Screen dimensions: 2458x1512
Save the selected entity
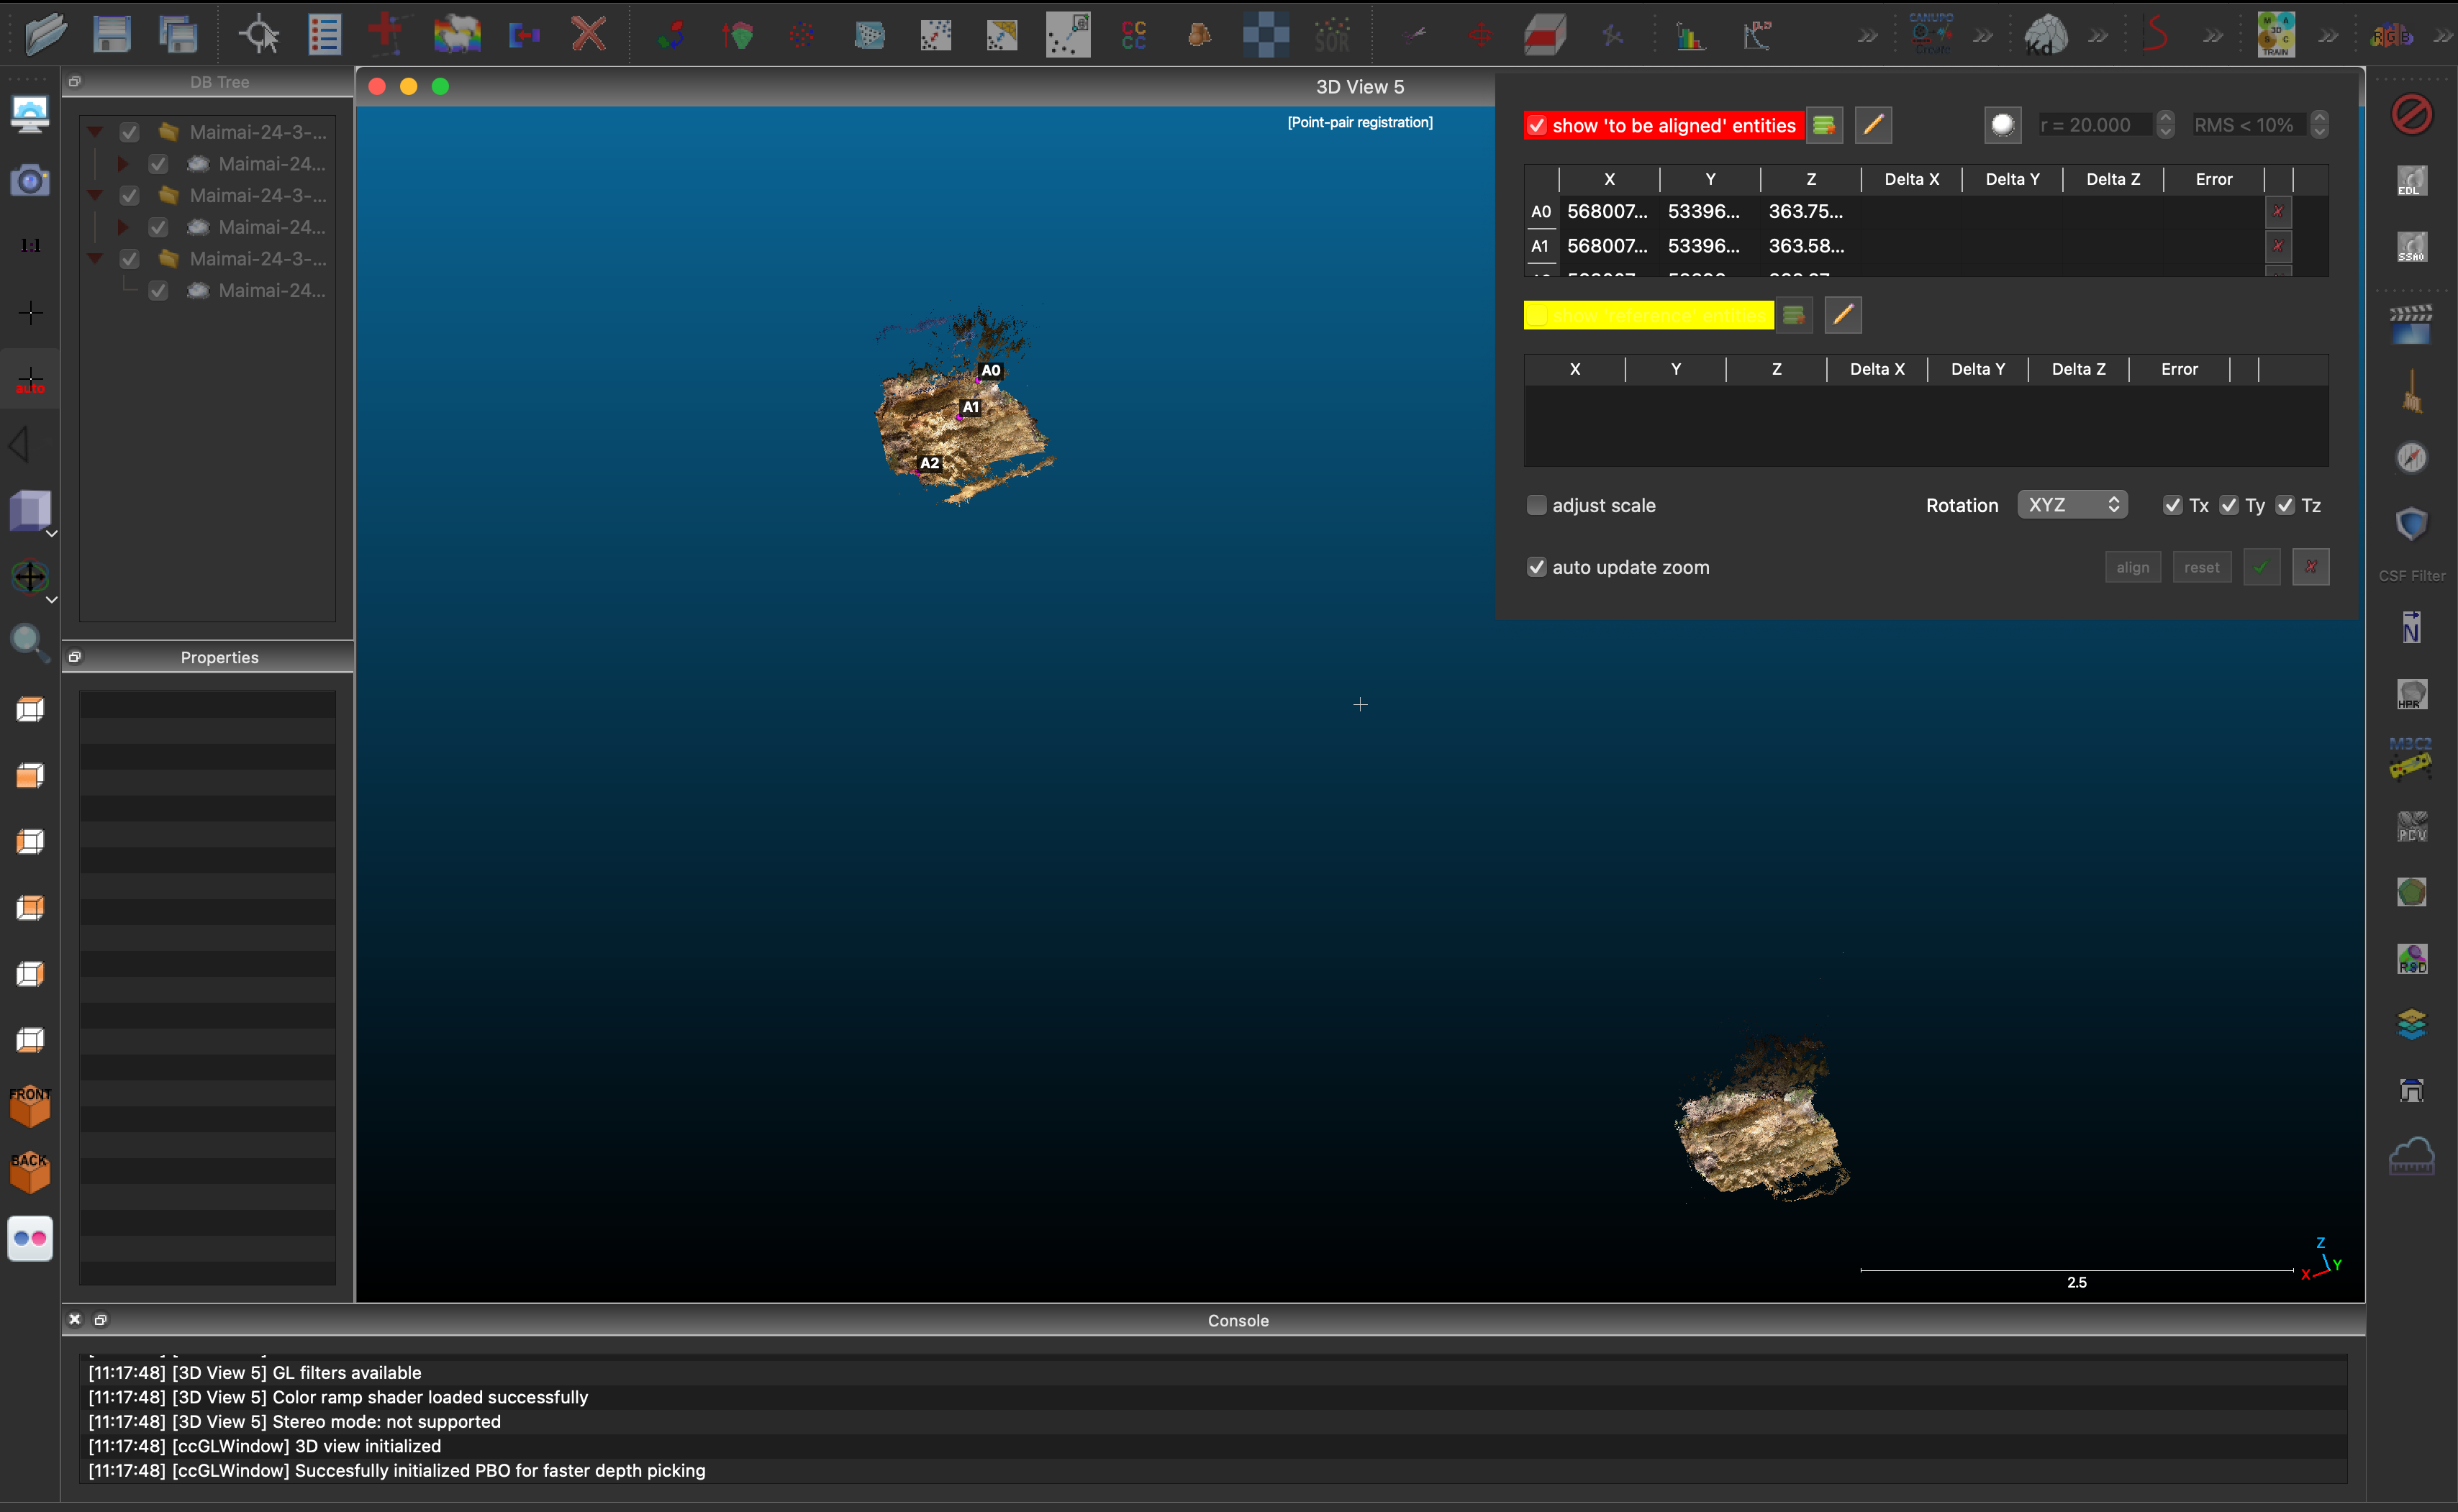(112, 33)
